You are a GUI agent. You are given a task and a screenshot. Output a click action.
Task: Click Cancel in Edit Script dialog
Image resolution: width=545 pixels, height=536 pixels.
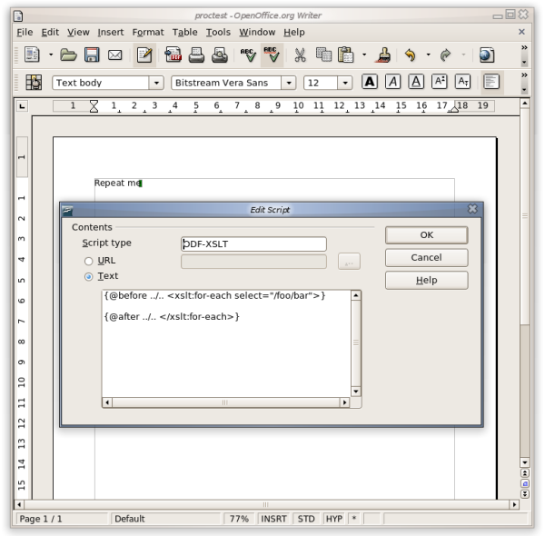[427, 258]
